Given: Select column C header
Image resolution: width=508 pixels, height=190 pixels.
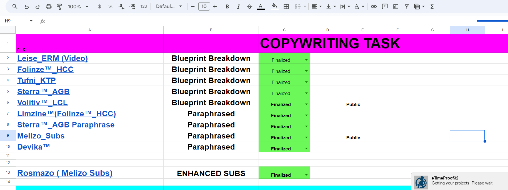Looking at the screenshot, I should click(x=284, y=30).
